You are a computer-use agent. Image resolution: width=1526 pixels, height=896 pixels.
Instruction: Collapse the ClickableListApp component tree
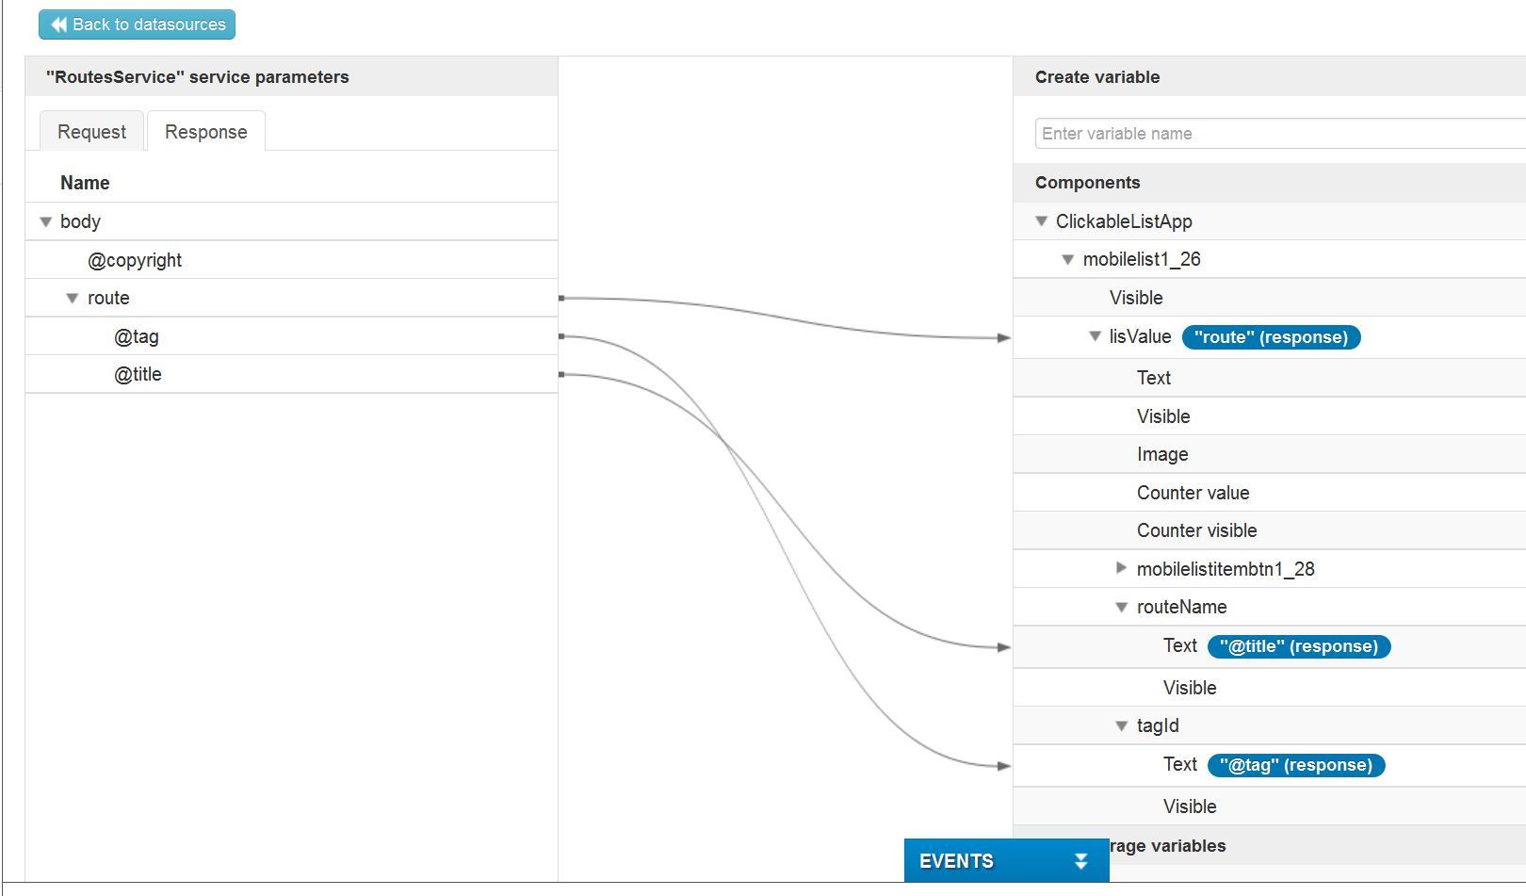[x=1041, y=222]
